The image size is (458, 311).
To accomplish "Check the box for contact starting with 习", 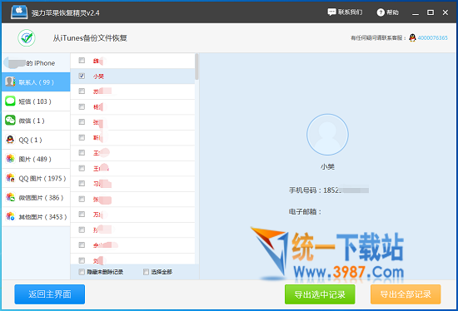I will (x=82, y=184).
